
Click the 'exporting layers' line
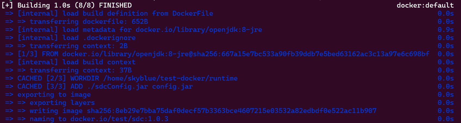(62, 103)
